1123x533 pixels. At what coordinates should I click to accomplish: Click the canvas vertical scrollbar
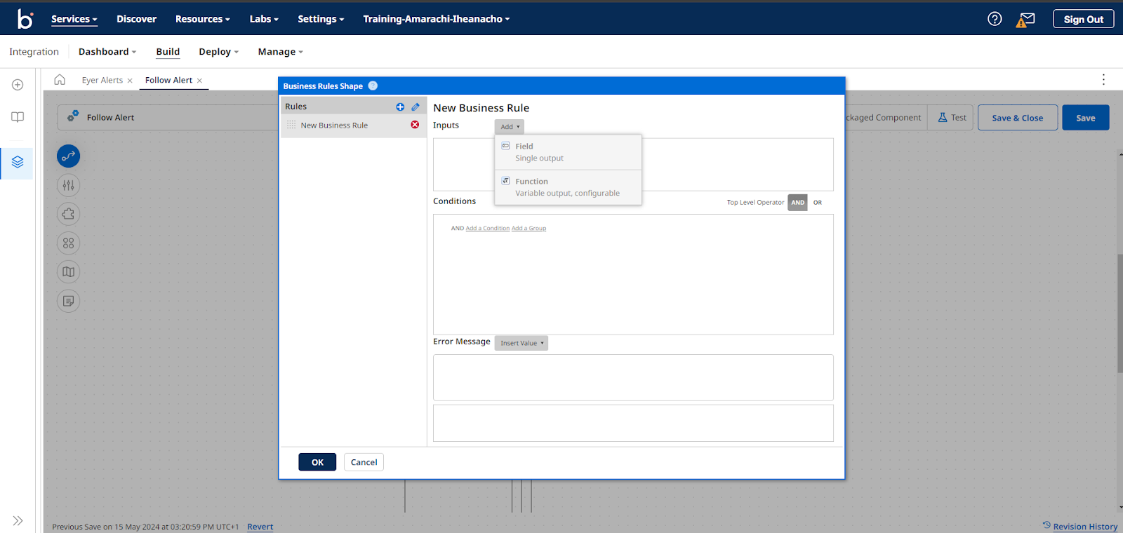1119,312
